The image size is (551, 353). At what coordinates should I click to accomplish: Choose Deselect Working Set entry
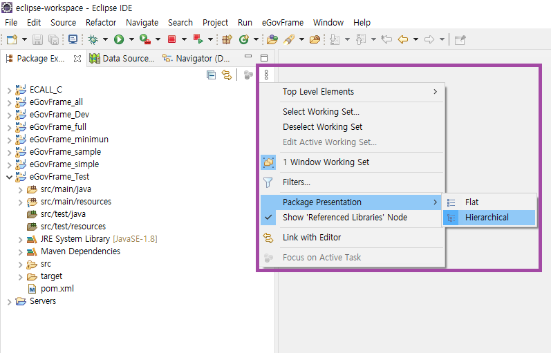click(351, 127)
